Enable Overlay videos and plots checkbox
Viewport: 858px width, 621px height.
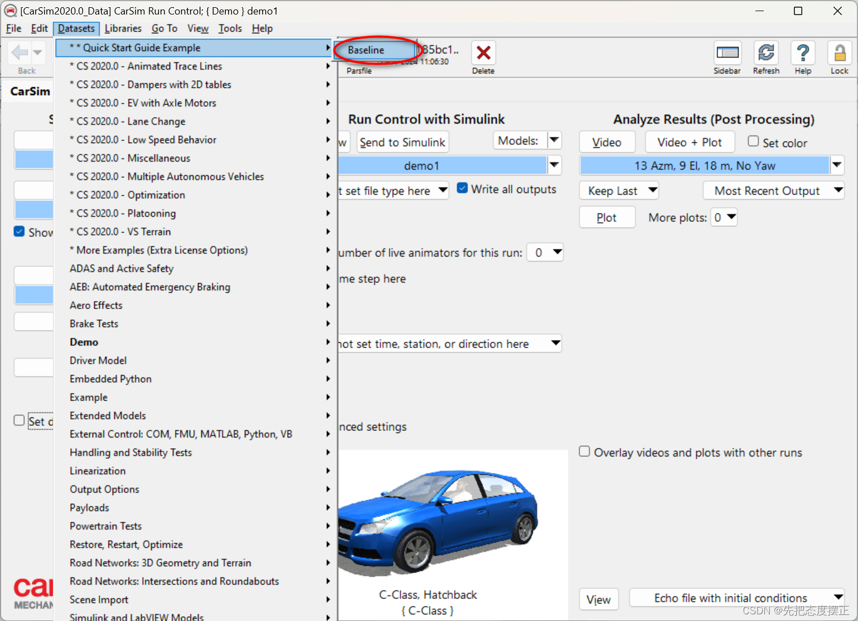pos(584,452)
